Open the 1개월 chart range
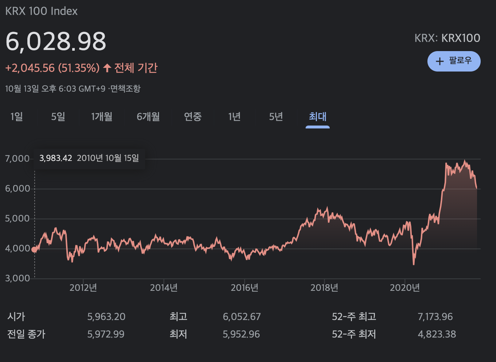 click(x=102, y=117)
